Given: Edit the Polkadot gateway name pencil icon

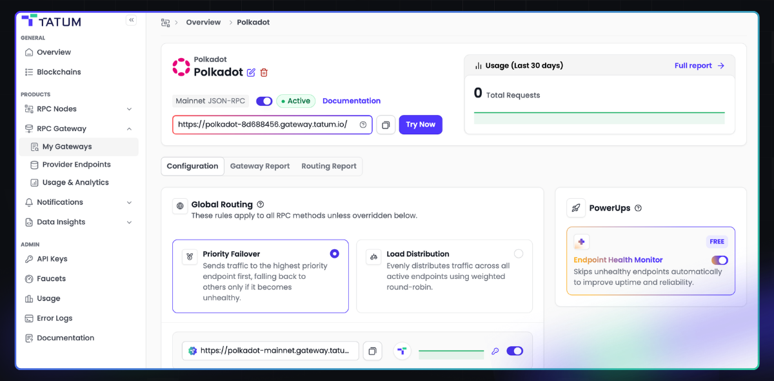Looking at the screenshot, I should pyautogui.click(x=251, y=72).
